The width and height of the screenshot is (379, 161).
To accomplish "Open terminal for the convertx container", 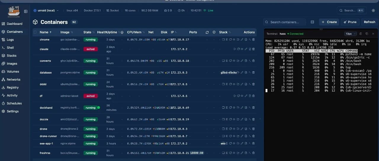I will (x=250, y=61).
